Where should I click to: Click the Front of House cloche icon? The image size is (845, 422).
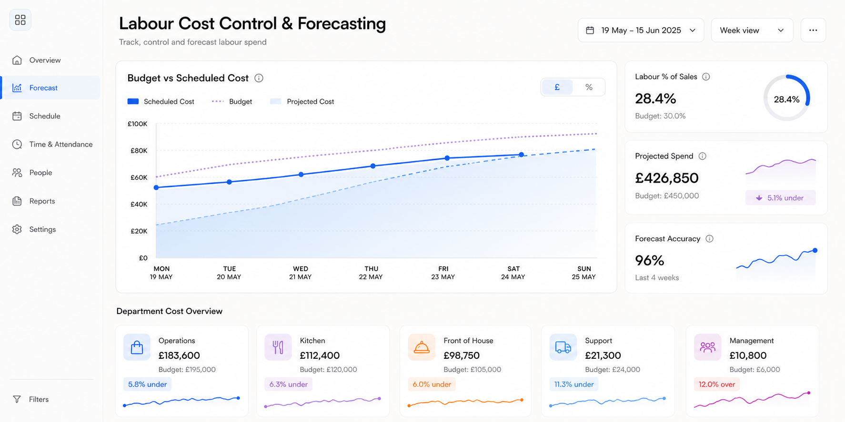tap(422, 347)
